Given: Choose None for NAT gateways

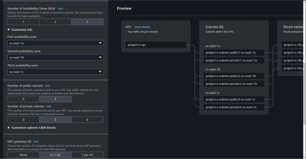Looking at the screenshot, I should [23, 155].
